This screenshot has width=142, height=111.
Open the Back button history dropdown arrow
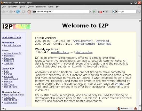(7, 12)
